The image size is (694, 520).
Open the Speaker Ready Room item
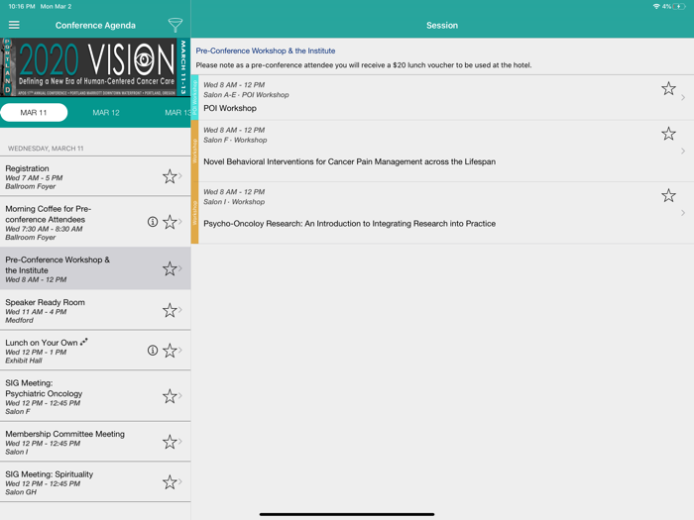click(x=95, y=310)
